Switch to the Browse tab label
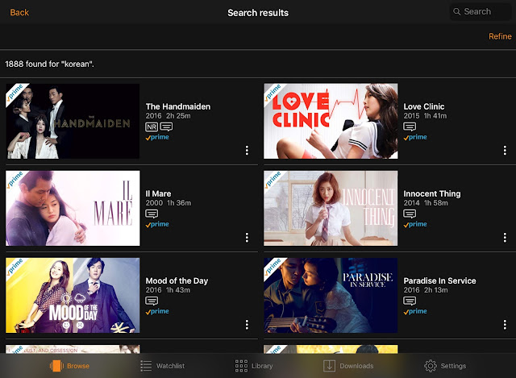This screenshot has height=378, width=516. click(78, 366)
